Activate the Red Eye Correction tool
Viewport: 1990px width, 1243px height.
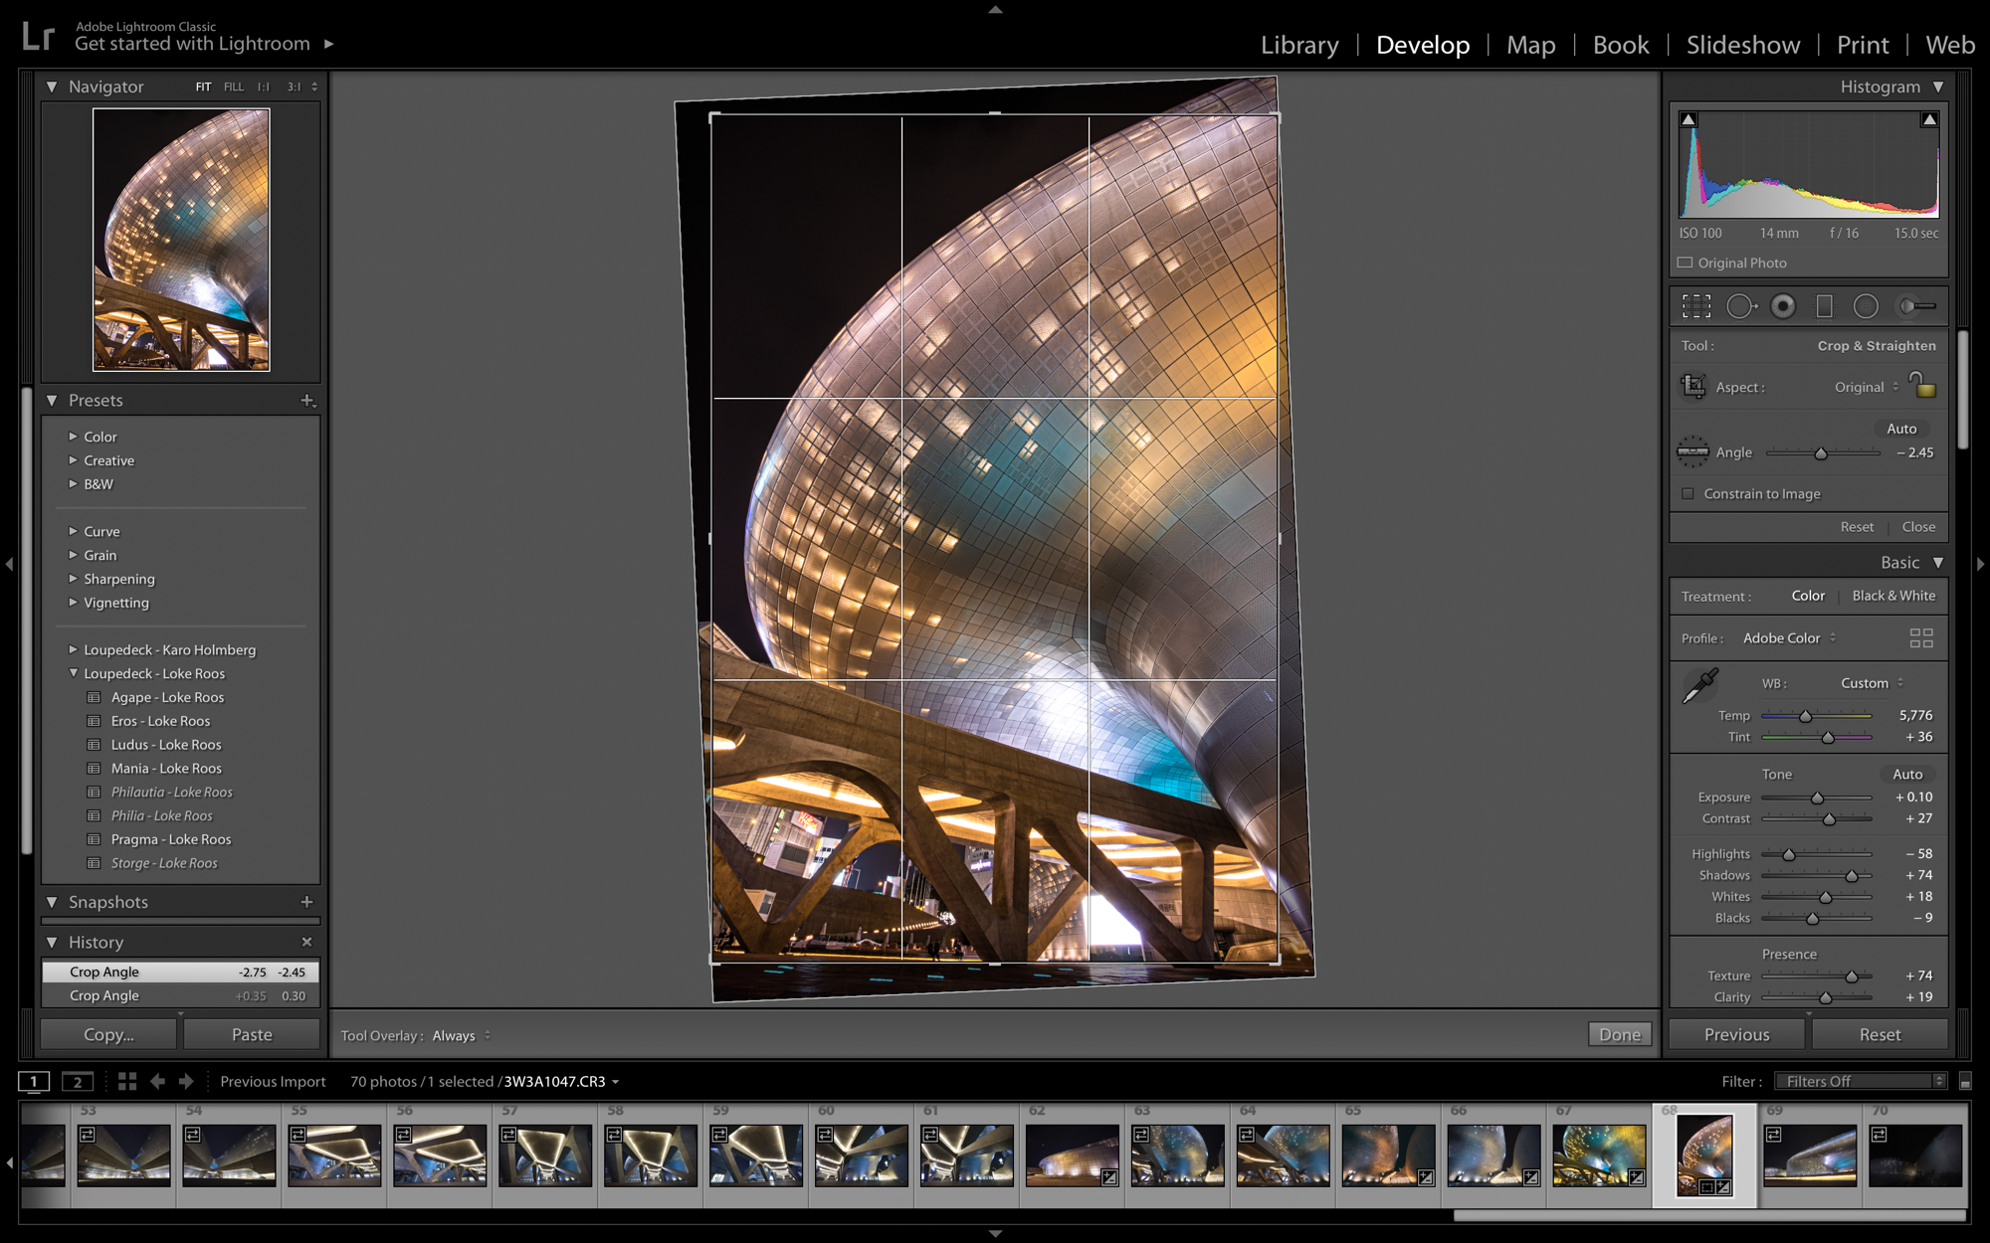point(1783,306)
